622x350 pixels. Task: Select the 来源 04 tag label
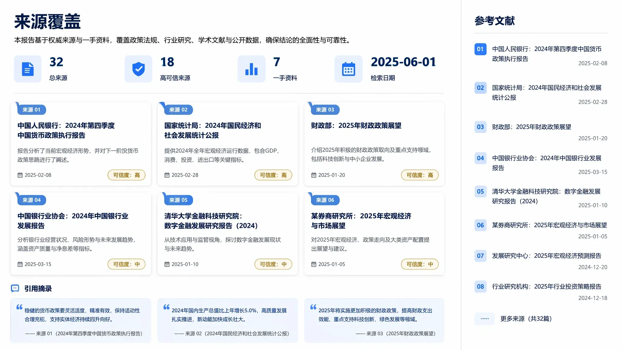(x=32, y=200)
